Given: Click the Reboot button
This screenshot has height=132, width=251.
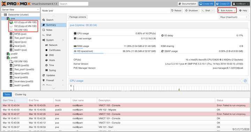Looking at the screenshot, I should 176,10.
